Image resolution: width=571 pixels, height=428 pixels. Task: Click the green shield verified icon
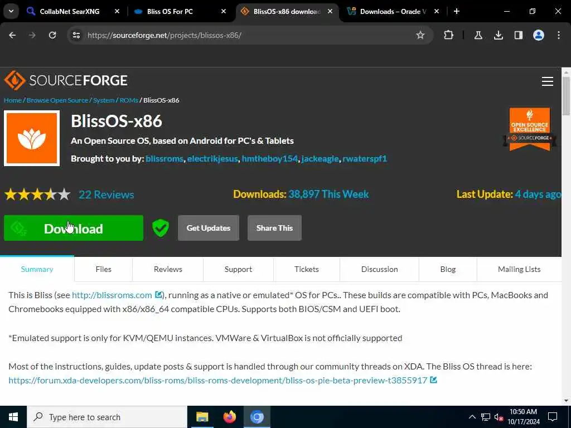tap(161, 228)
